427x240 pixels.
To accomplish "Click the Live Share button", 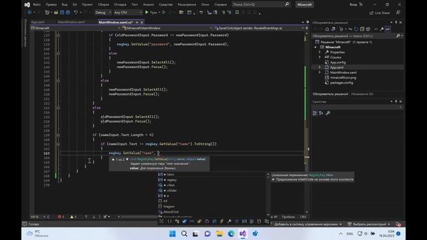I will [380, 13].
